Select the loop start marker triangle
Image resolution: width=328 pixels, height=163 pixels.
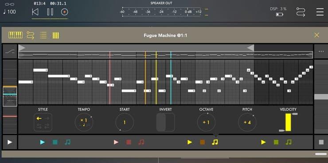(x=22, y=48)
